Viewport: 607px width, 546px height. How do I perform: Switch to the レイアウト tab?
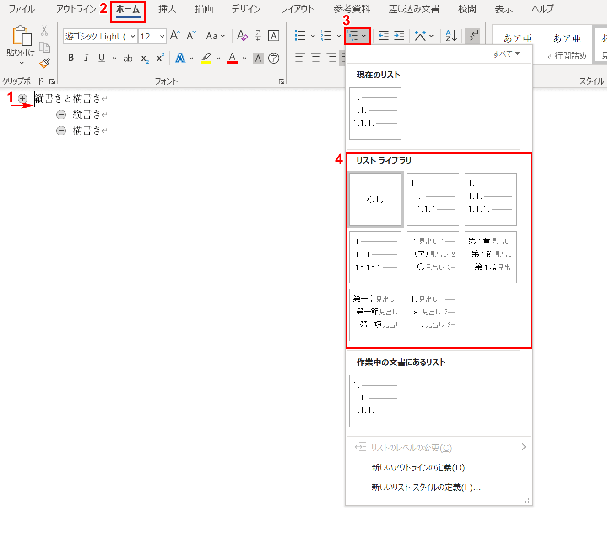pos(298,9)
